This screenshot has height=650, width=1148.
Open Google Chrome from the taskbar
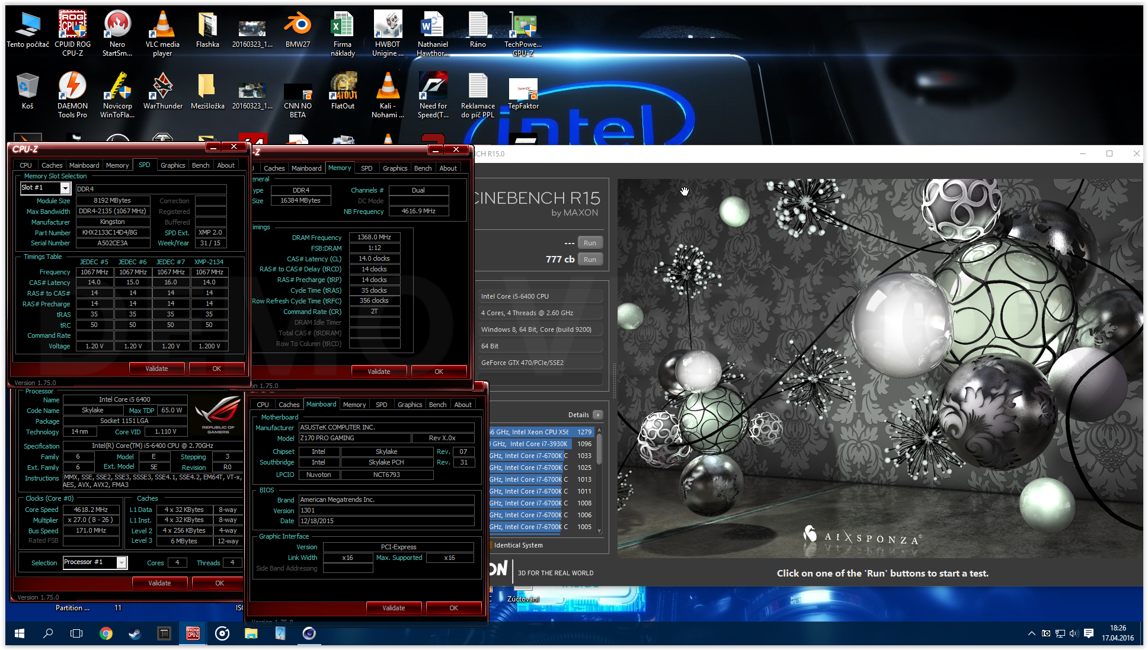pyautogui.click(x=105, y=633)
